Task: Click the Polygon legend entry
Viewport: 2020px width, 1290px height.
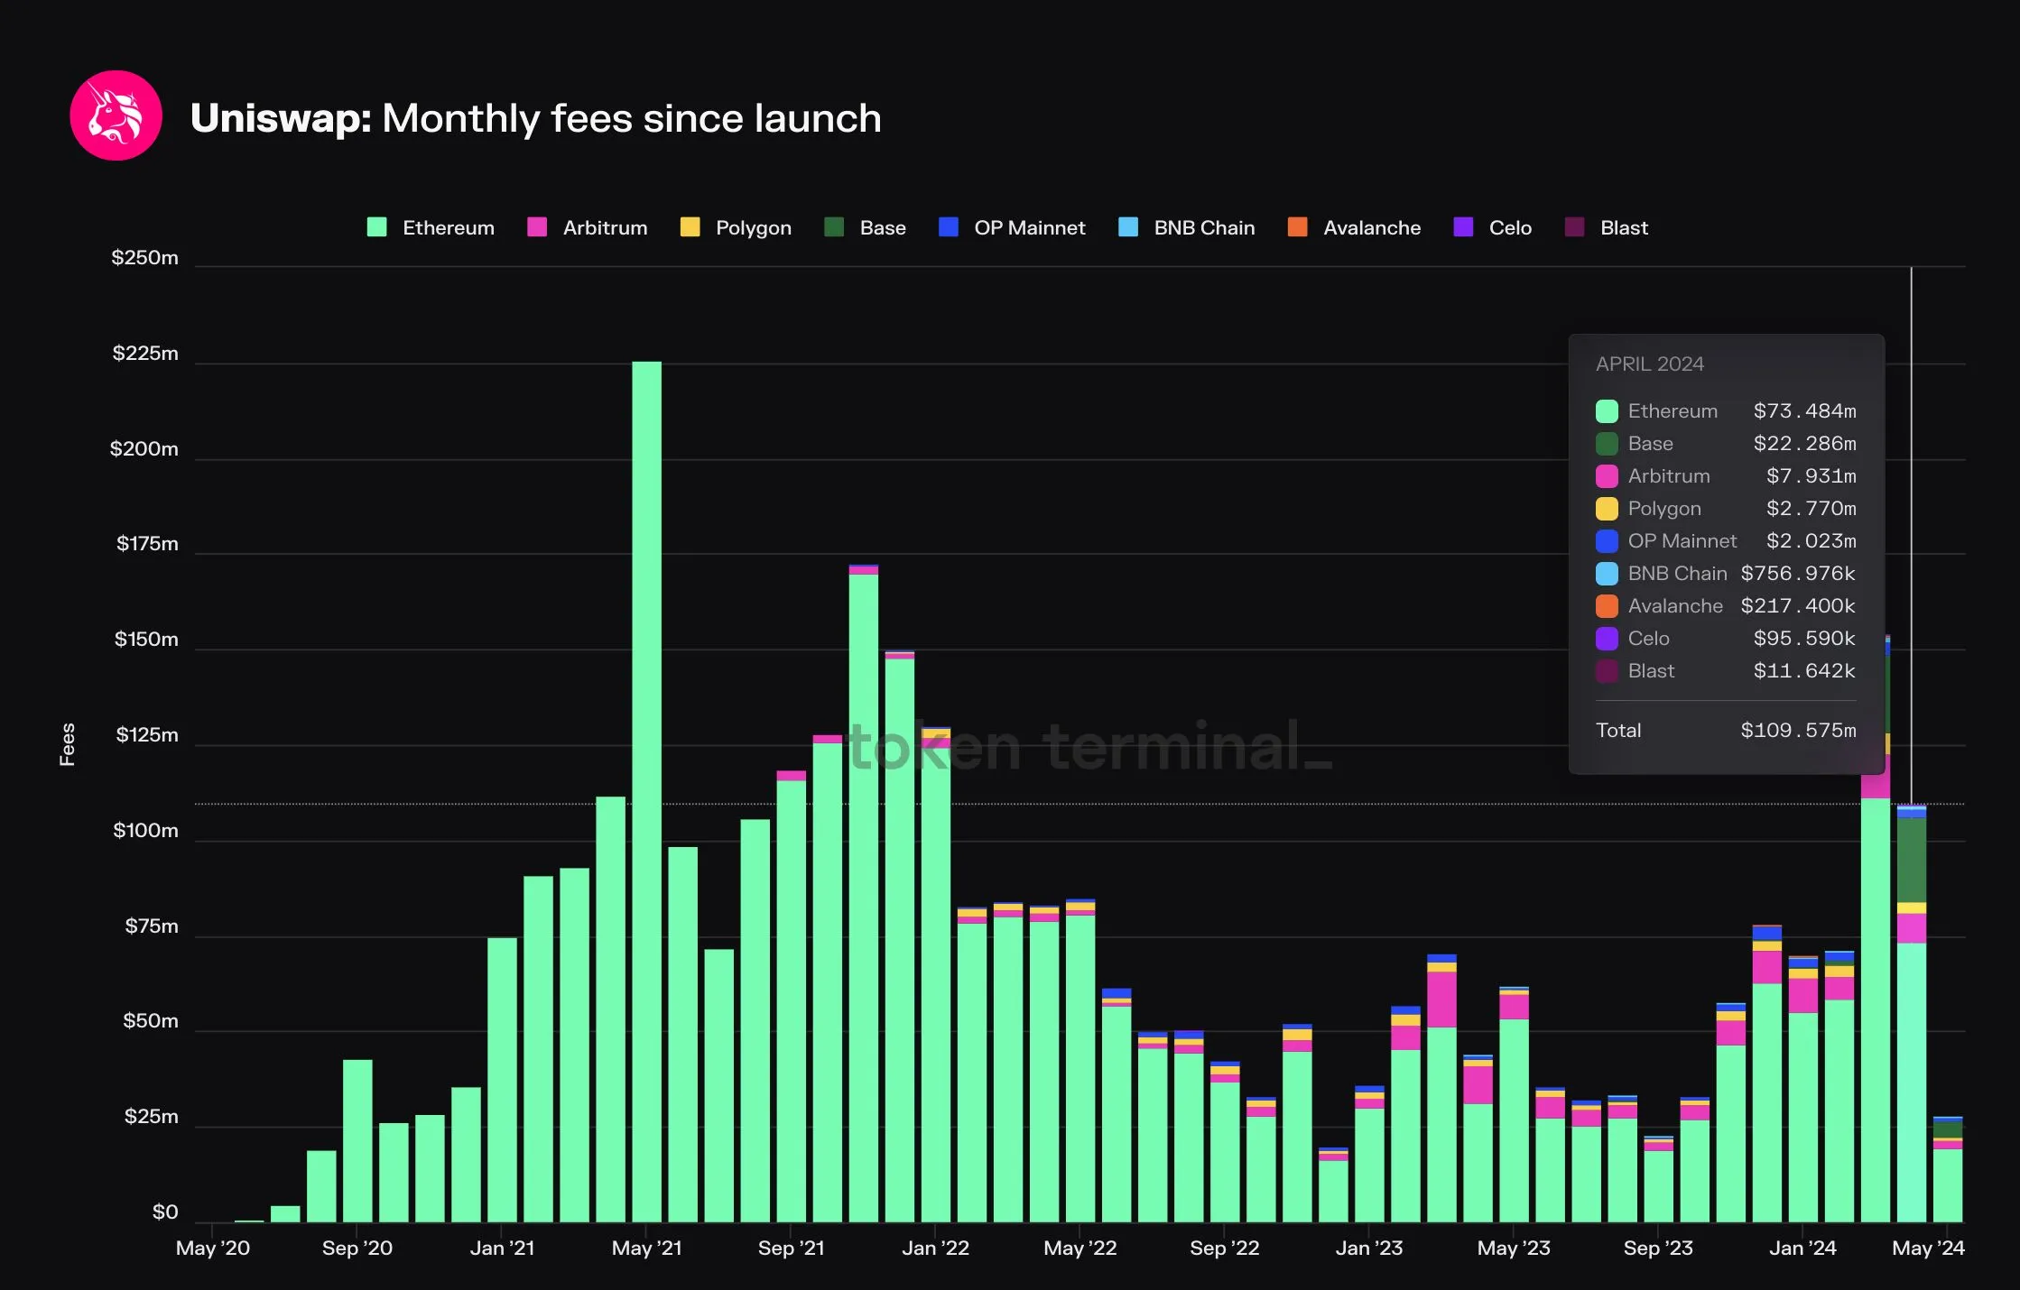Action: [736, 227]
